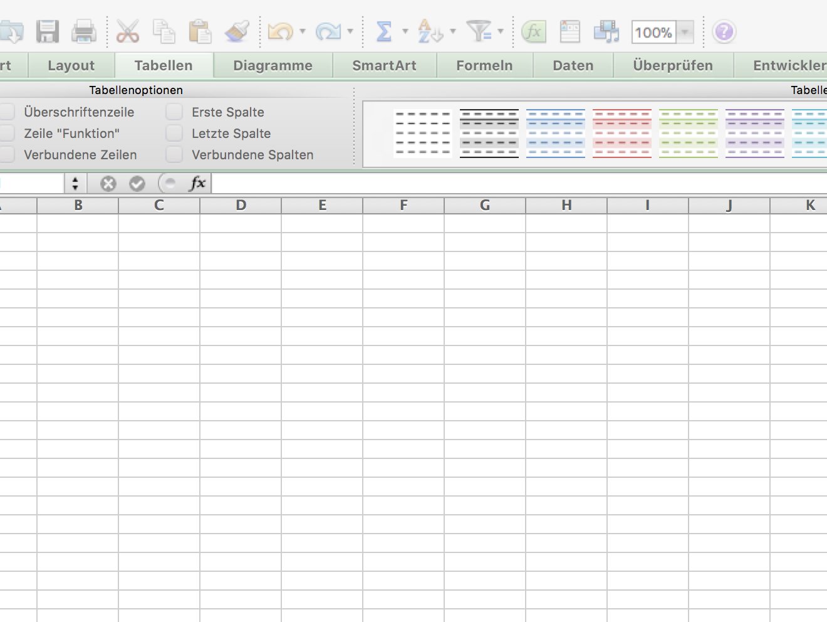Apply the green table style
Image resolution: width=827 pixels, height=622 pixels.
click(689, 133)
